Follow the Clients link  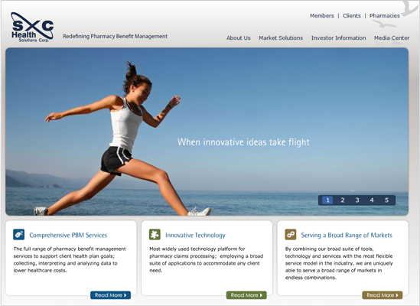click(352, 16)
